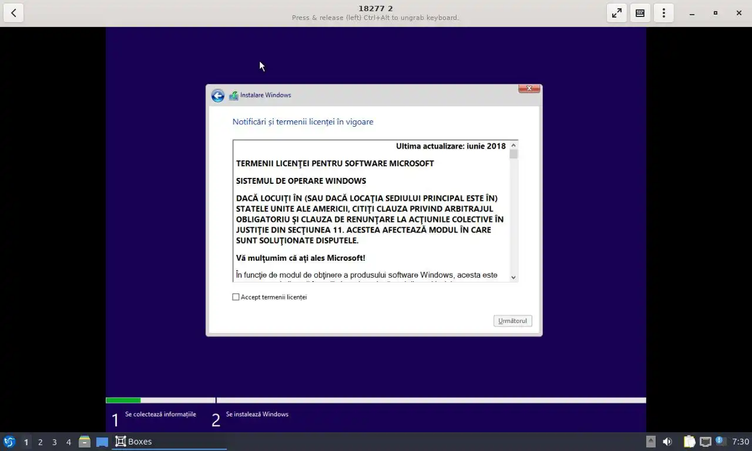Open the file manager from the taskbar
Image resolution: width=752 pixels, height=451 pixels.
[x=85, y=442]
